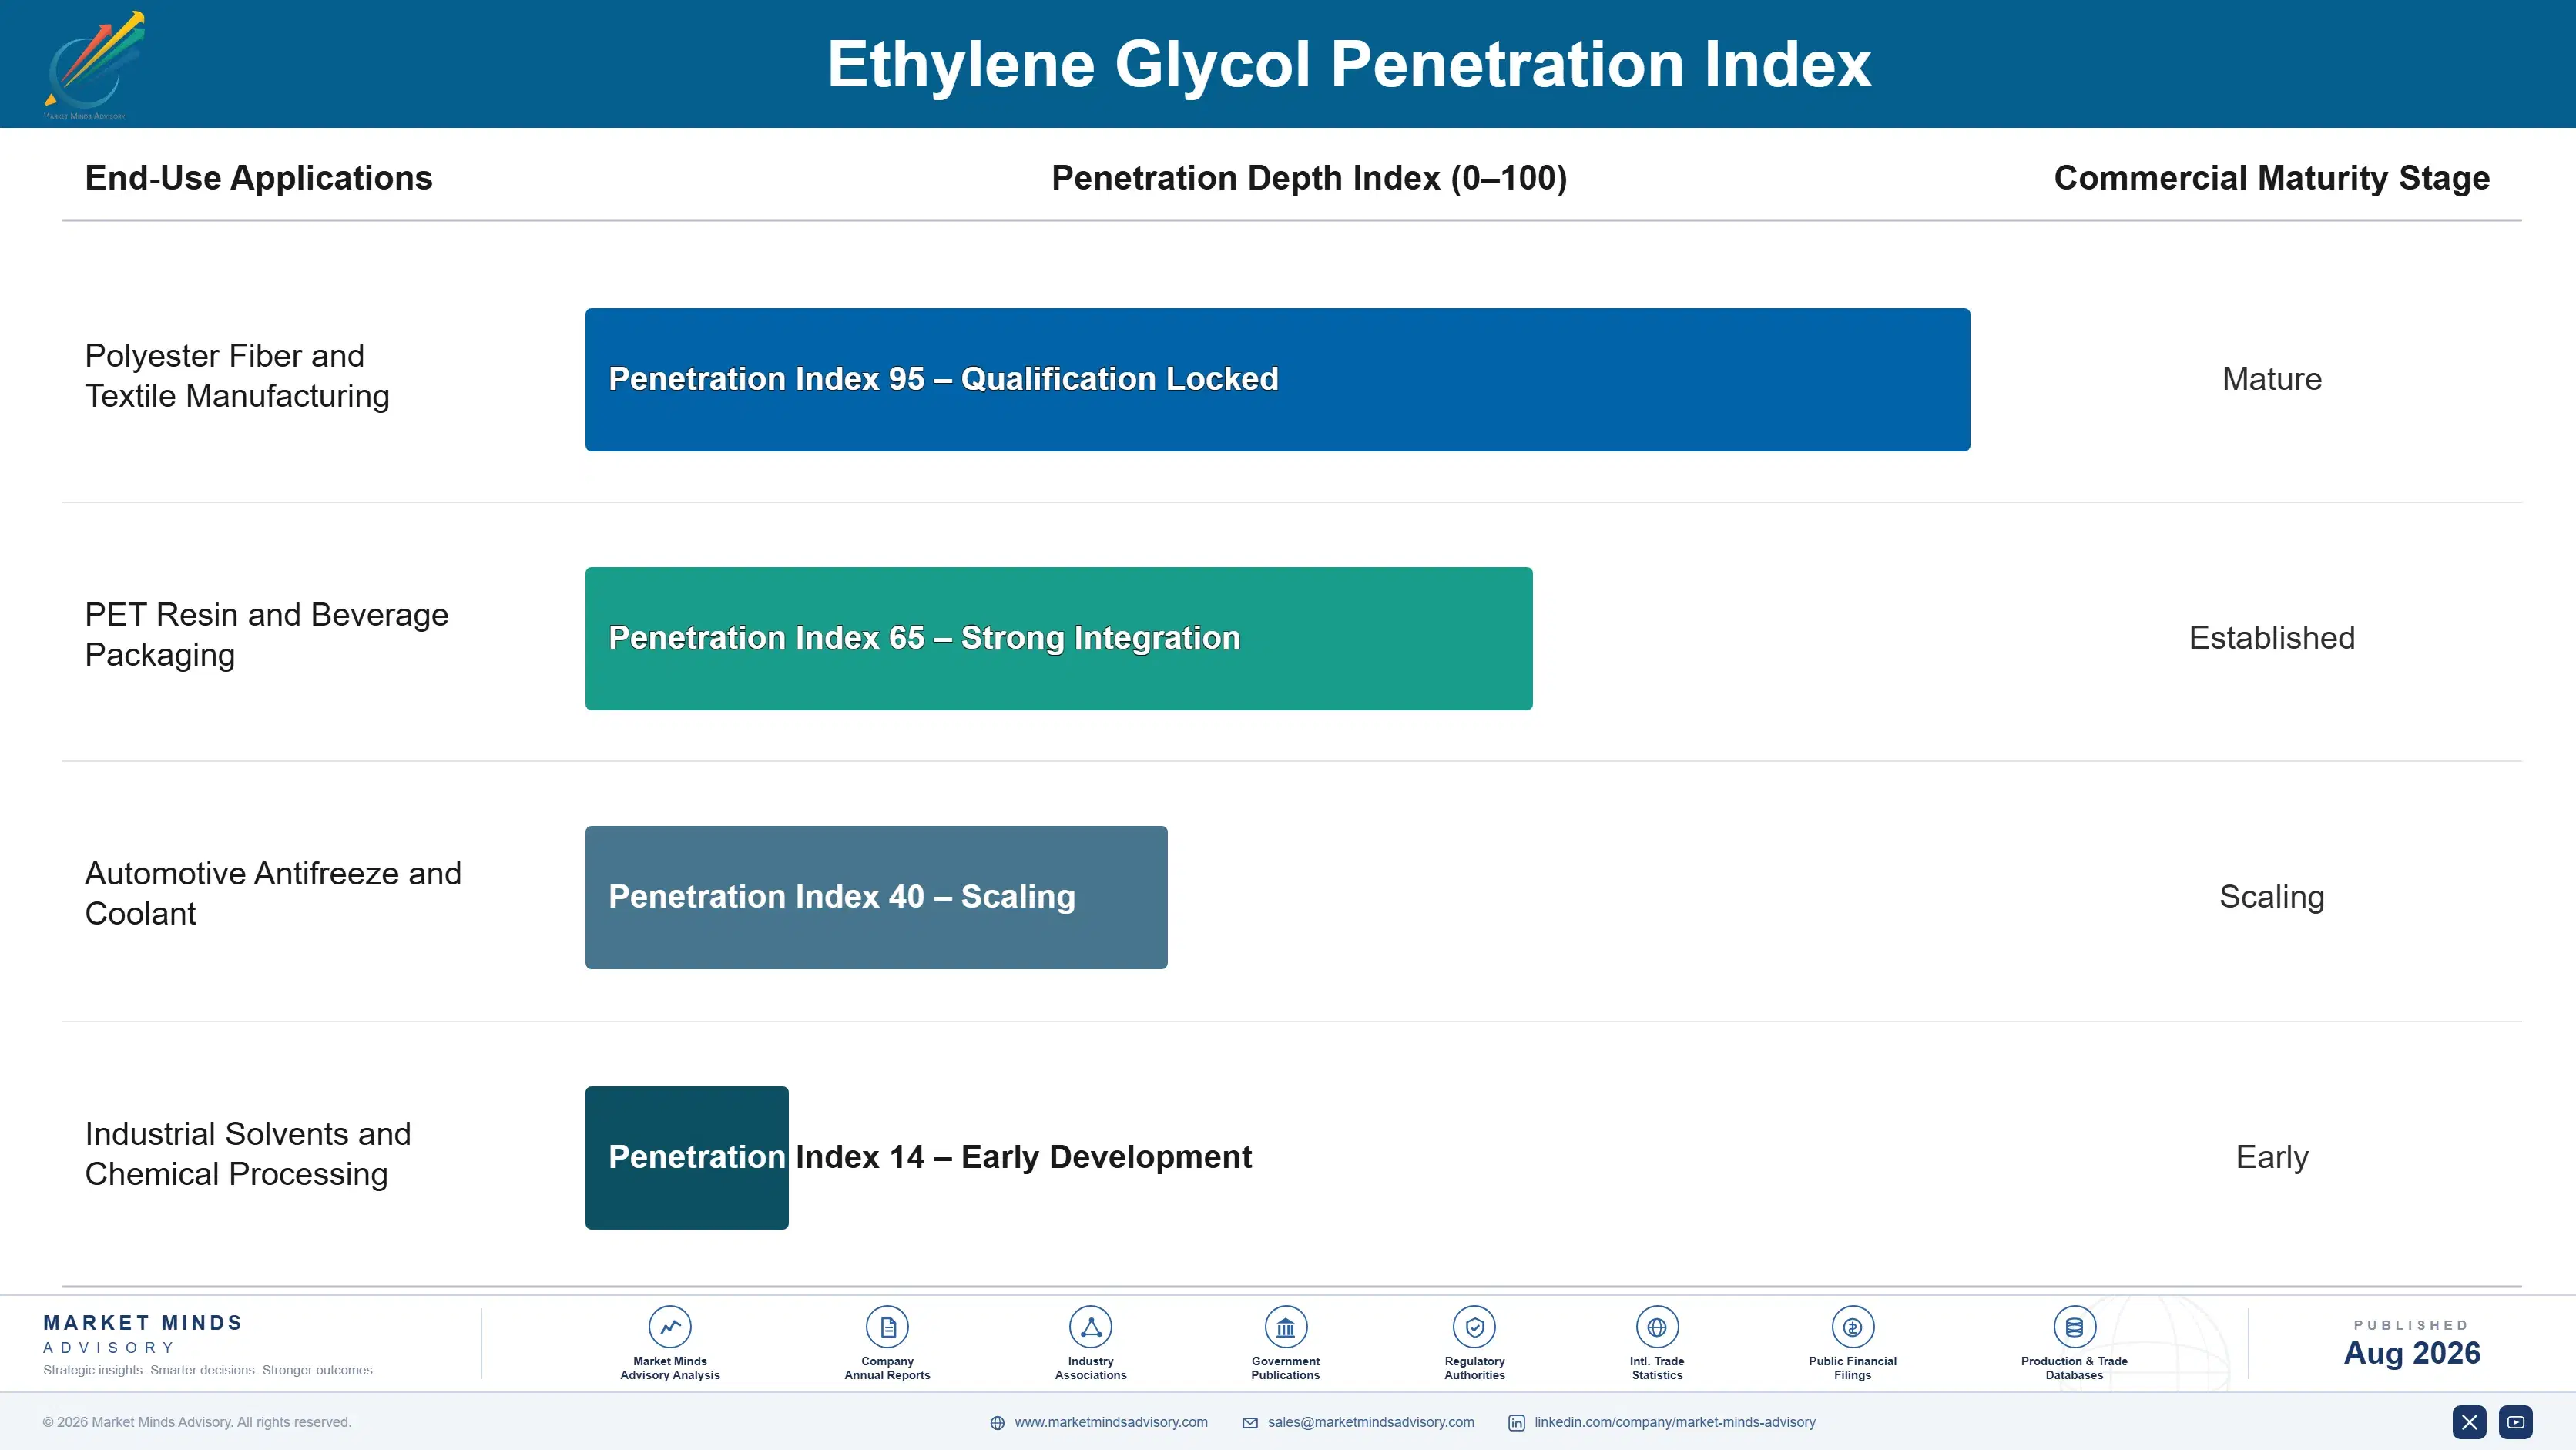Click the 'Scaling' value in maturity column
Image resolution: width=2576 pixels, height=1450 pixels.
[2272, 897]
